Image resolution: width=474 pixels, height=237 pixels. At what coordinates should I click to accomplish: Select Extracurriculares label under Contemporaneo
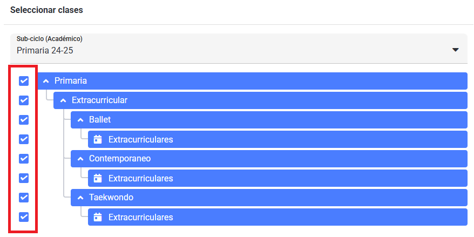click(x=140, y=178)
